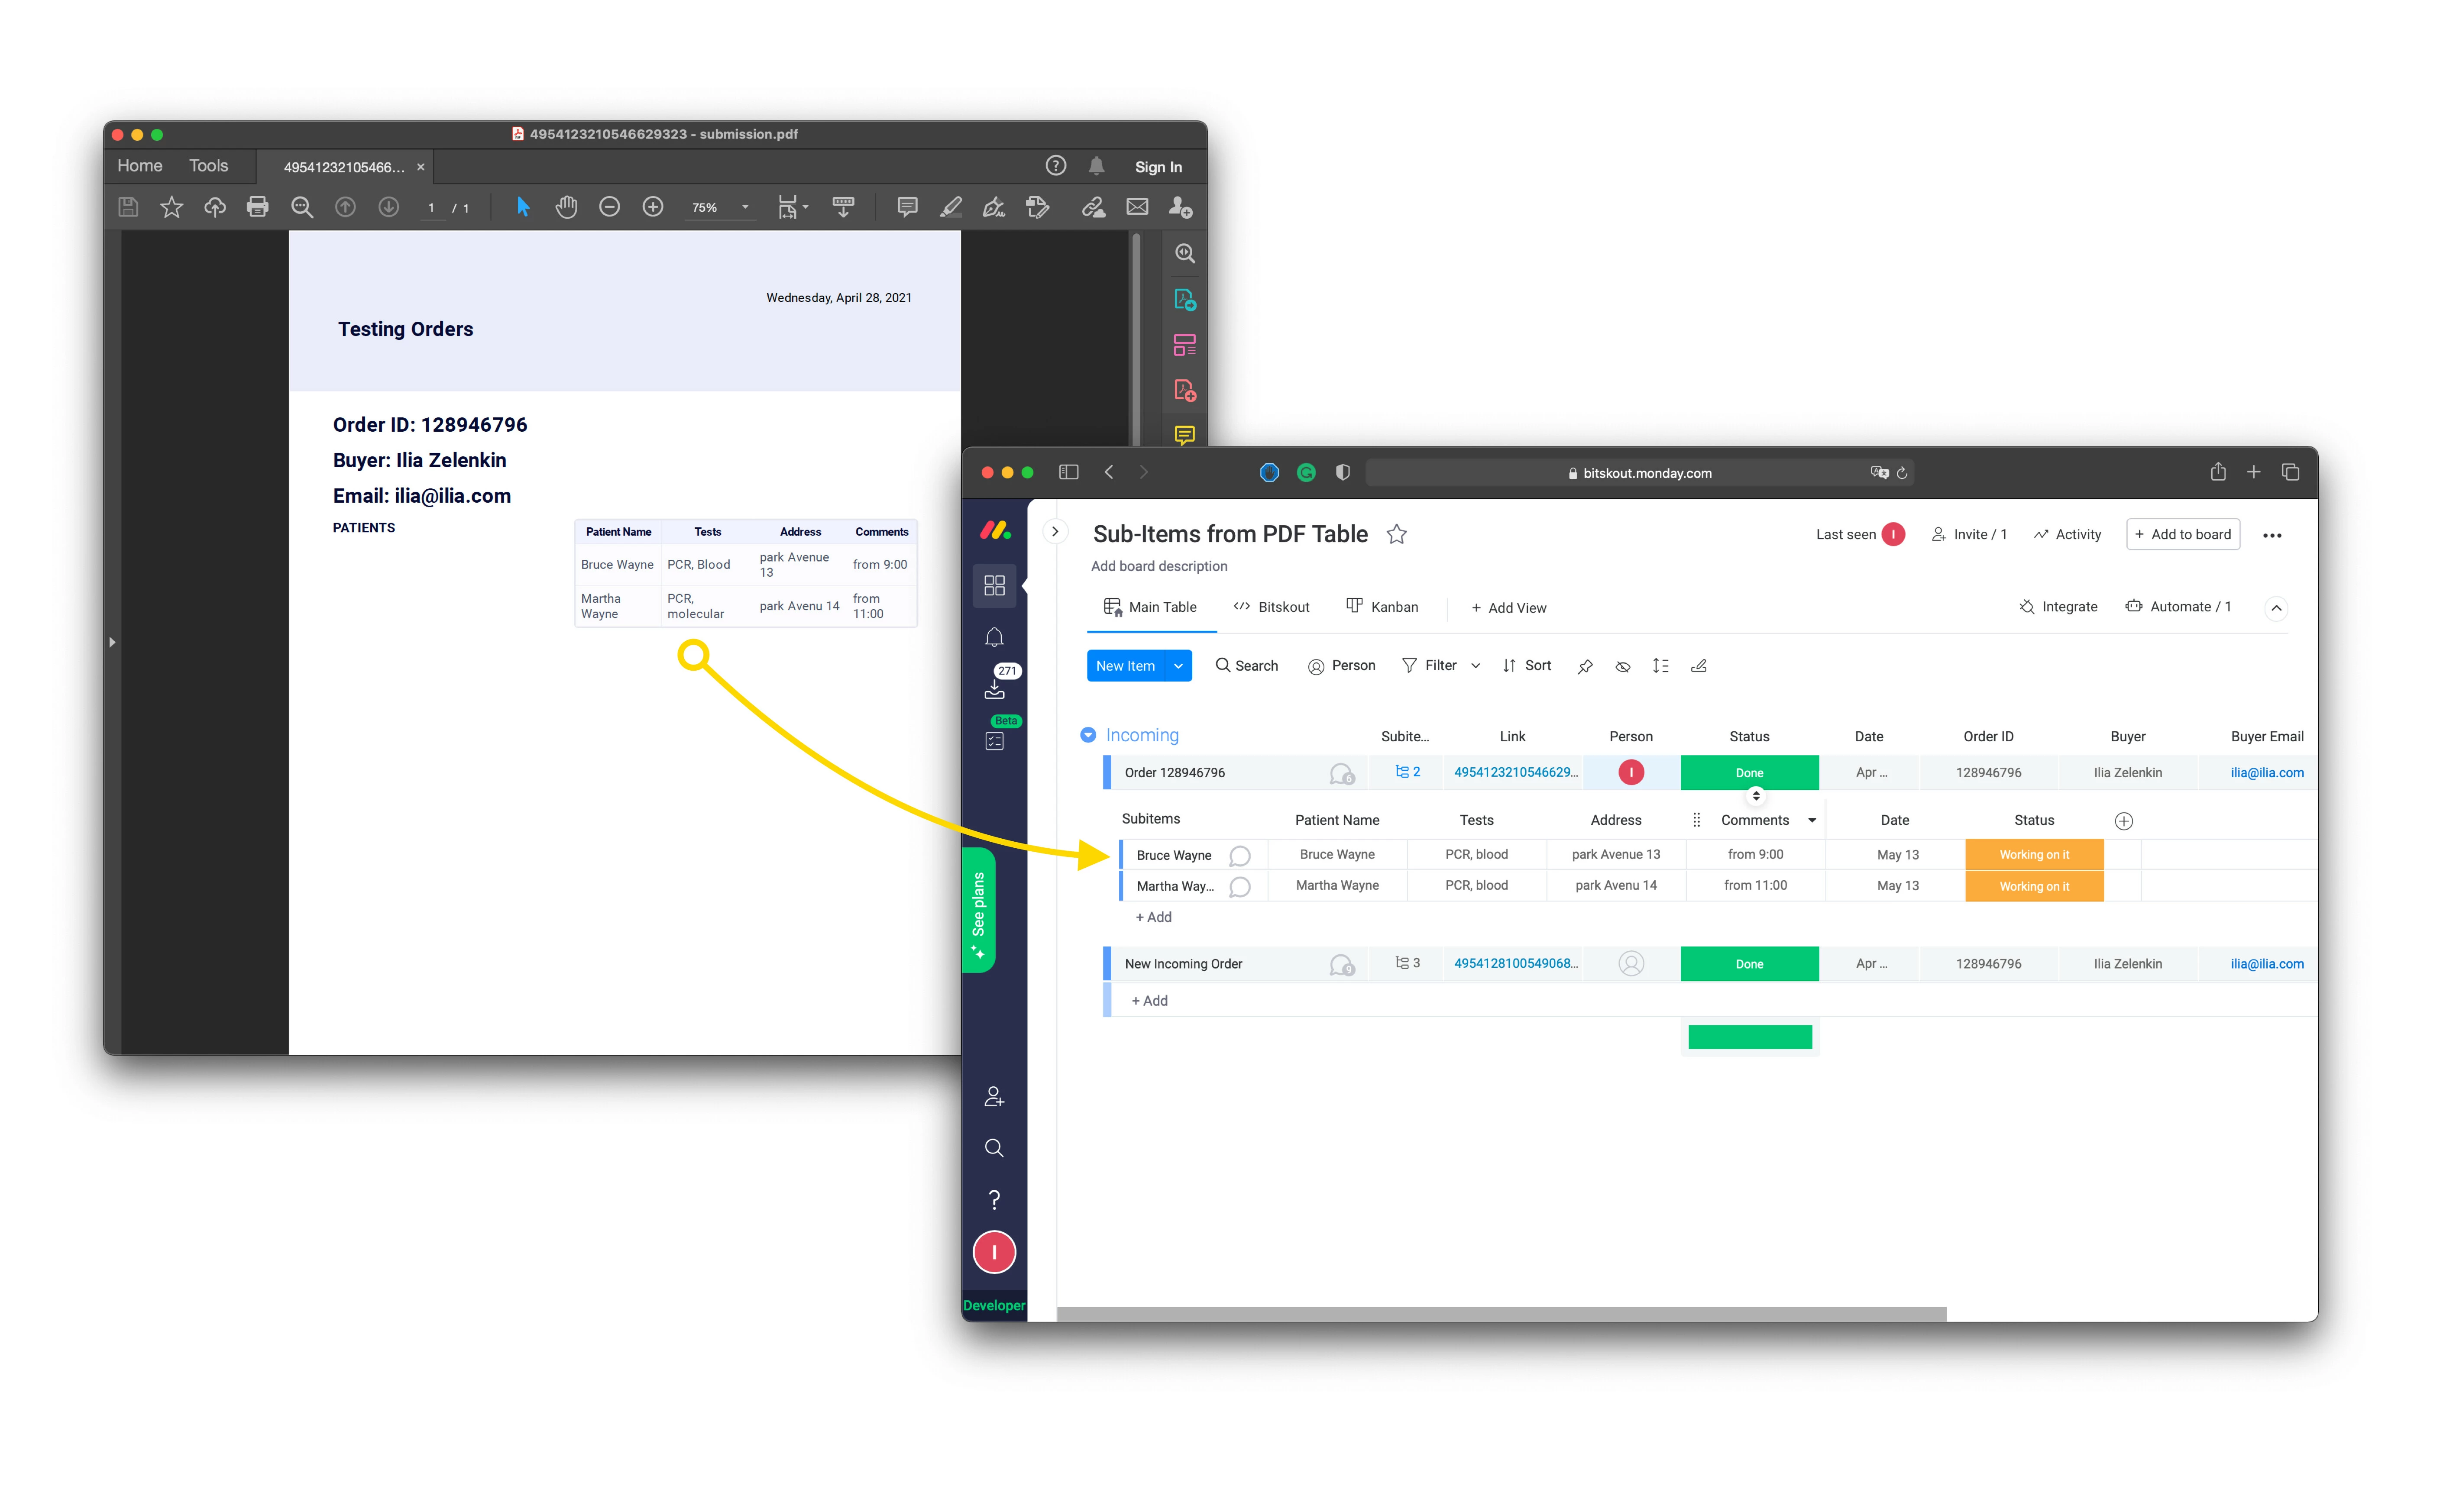This screenshot has height=1512, width=2443.
Task: Click the magnifier search tool in PDF right panel
Action: [x=1184, y=254]
